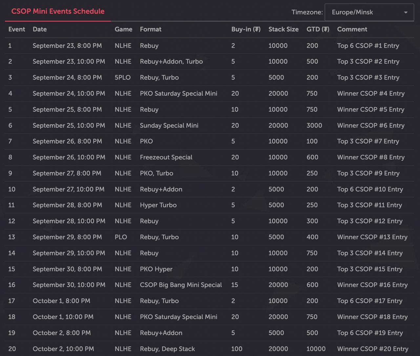Click date September 27, 10:00 PM
The image size is (420, 356).
pos(69,189)
